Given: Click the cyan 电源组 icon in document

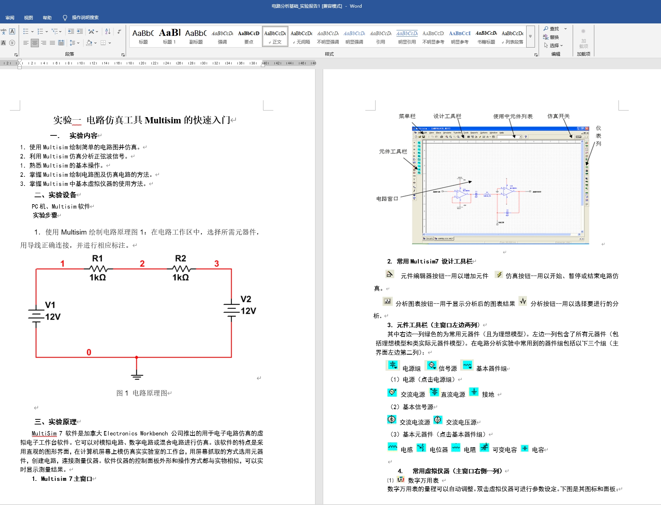Looking at the screenshot, I should tap(393, 365).
